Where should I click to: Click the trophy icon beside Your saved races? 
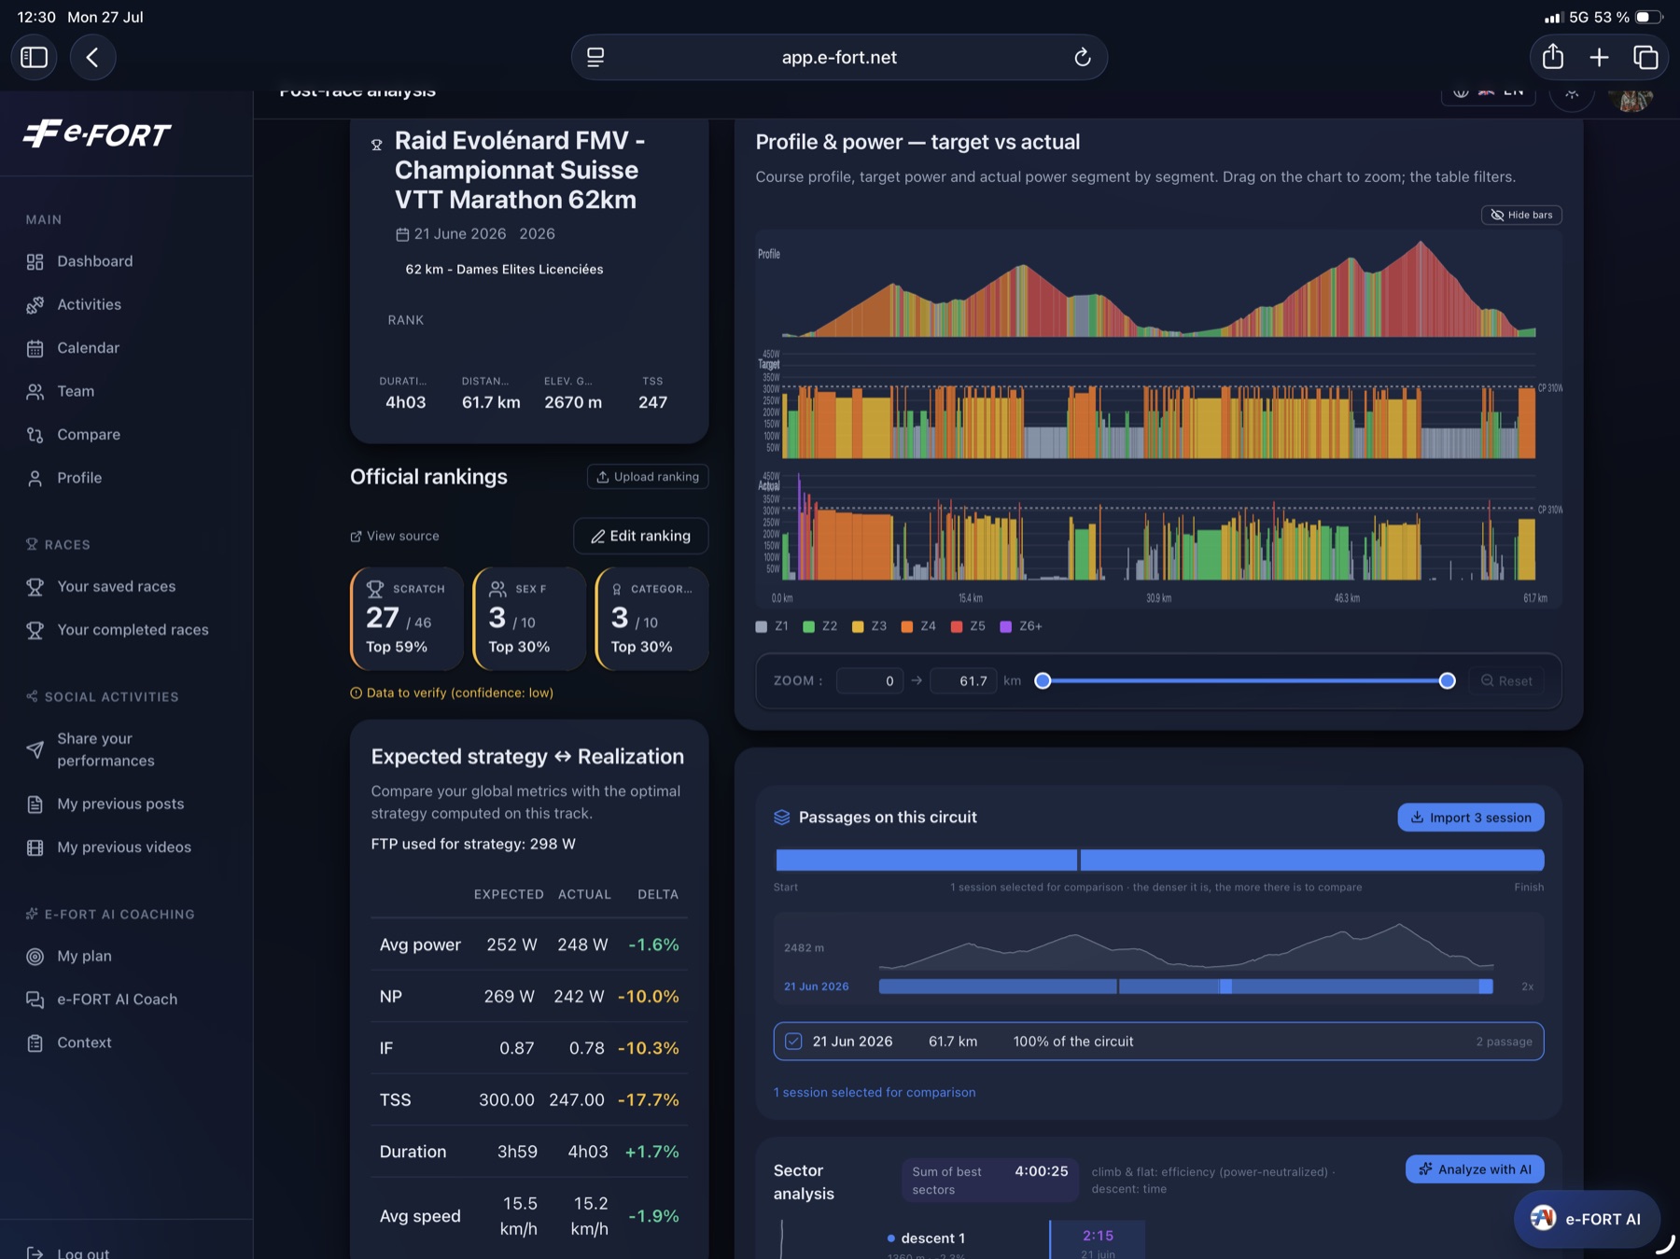[35, 586]
